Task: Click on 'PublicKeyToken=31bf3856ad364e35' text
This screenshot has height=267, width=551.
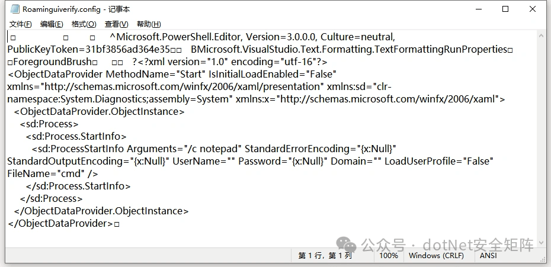Action: point(89,50)
